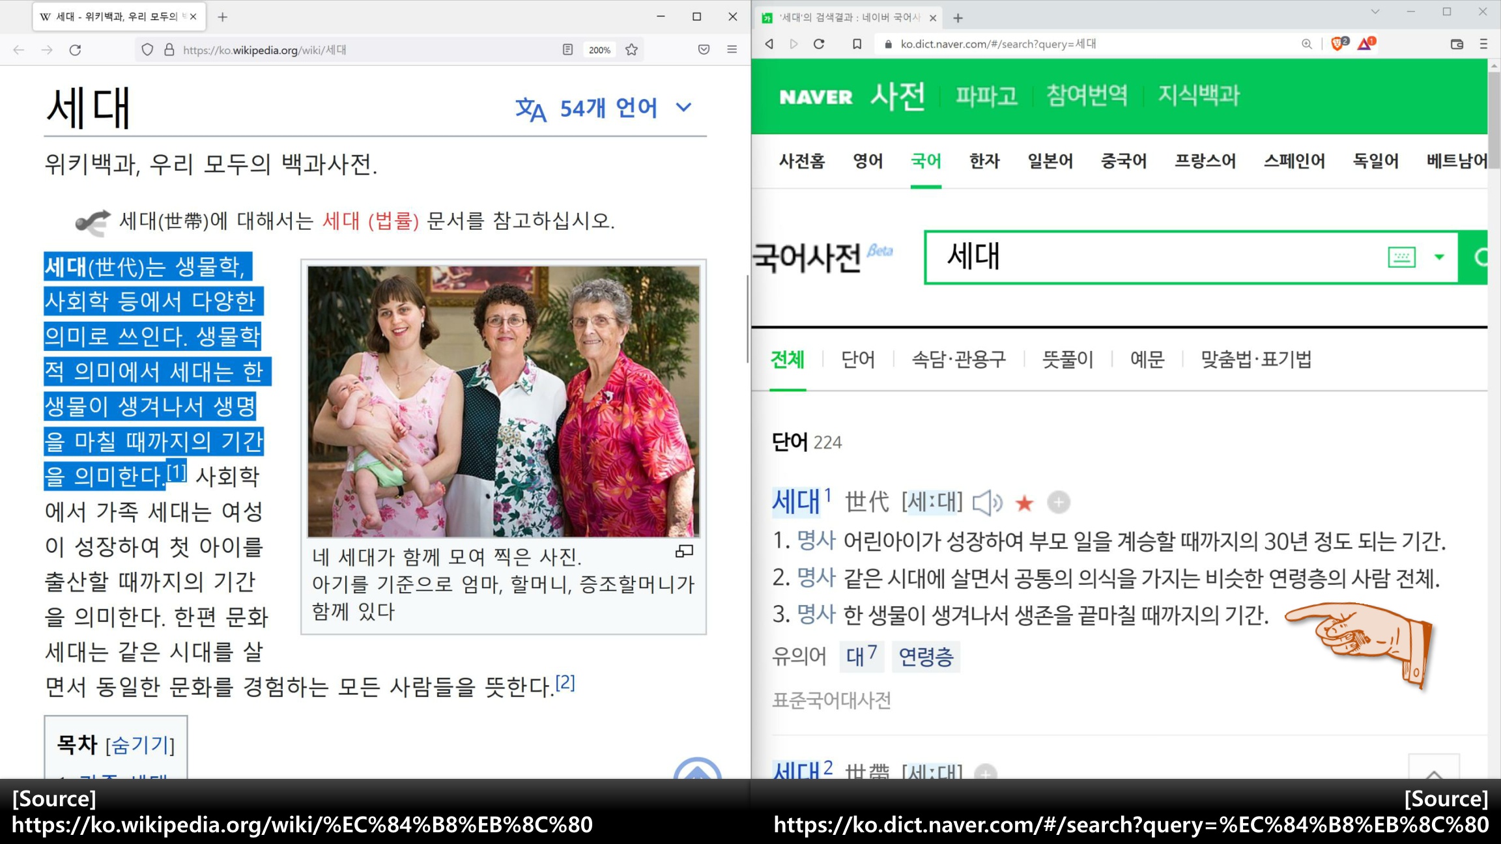Play pronunciation speaker icon for 세대
Screen dimensions: 1501x844
coord(987,503)
